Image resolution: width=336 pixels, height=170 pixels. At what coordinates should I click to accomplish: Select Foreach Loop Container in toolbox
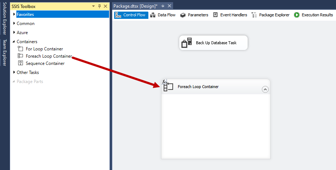click(49, 56)
